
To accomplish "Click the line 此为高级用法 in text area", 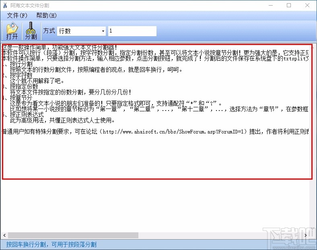I will pyautogui.click(x=62, y=121).
